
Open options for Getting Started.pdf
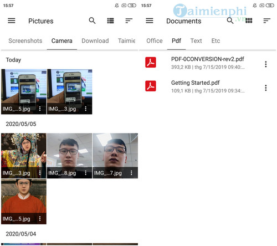coord(266,88)
